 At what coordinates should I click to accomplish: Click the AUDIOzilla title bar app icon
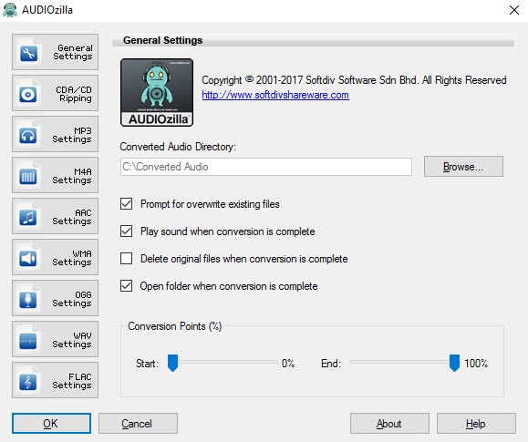click(x=10, y=10)
